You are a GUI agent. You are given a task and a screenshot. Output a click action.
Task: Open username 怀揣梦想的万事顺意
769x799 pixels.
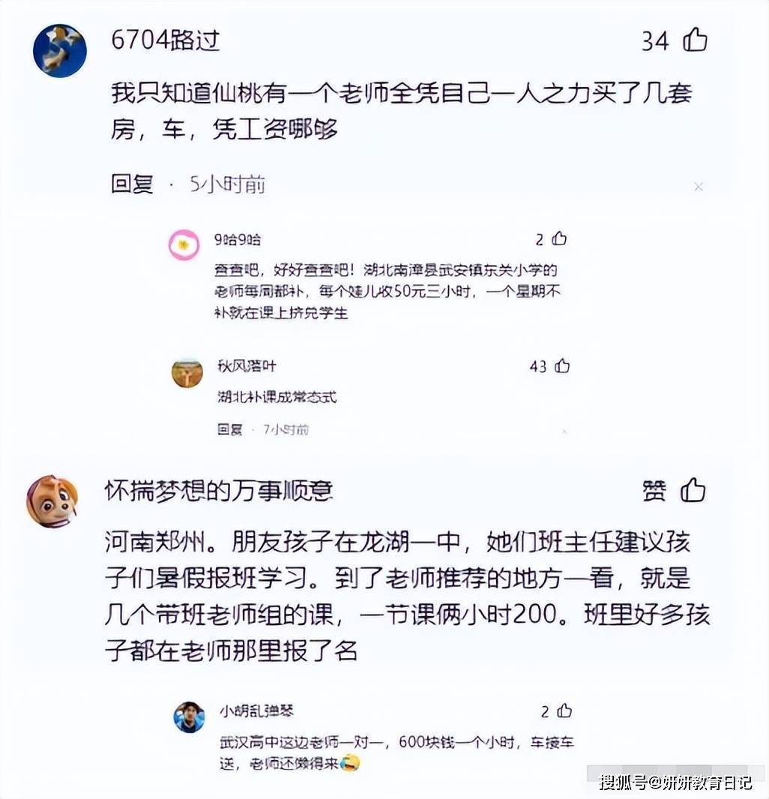(219, 491)
